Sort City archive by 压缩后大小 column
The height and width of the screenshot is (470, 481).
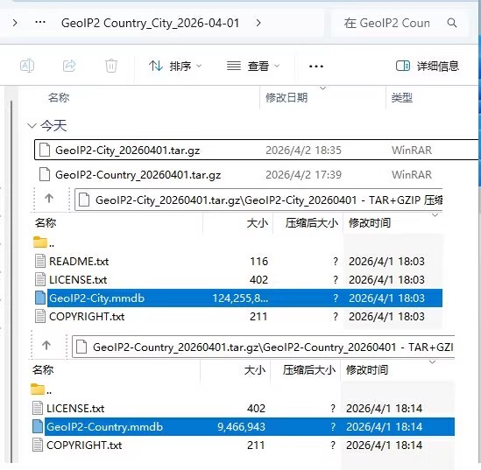pos(311,222)
